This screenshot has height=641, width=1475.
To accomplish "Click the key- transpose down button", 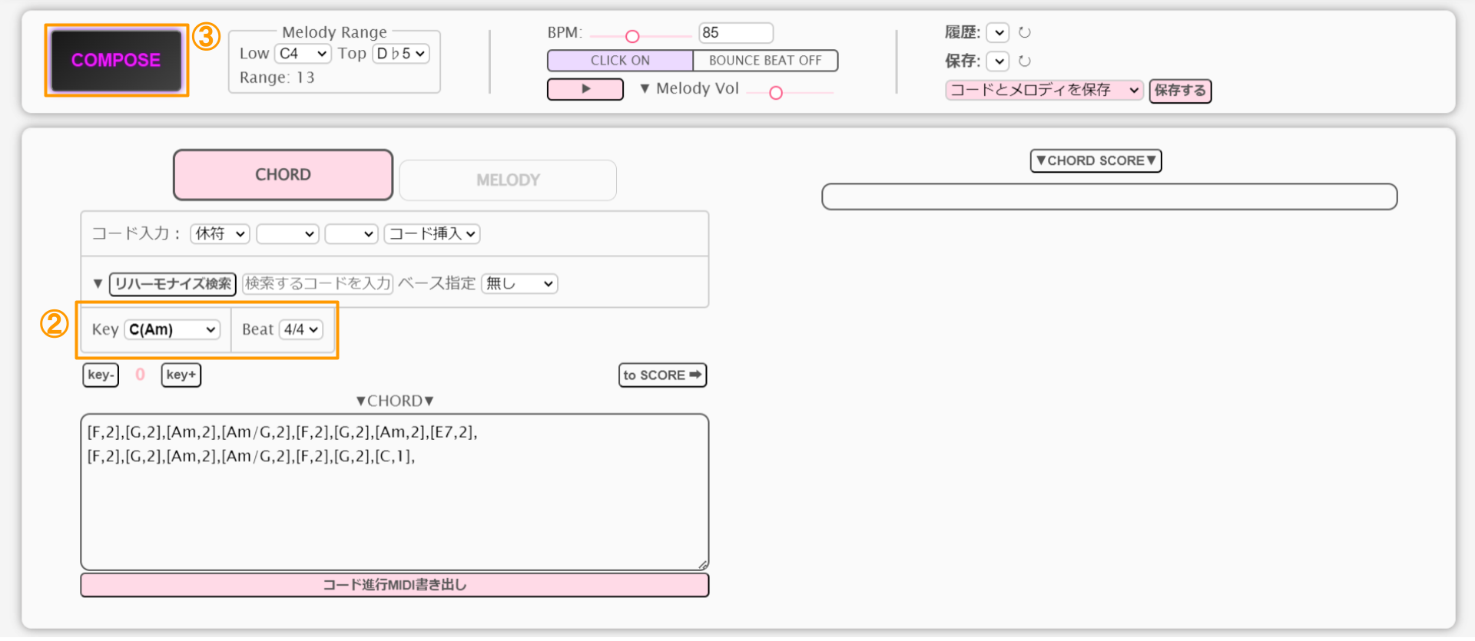I will [101, 375].
